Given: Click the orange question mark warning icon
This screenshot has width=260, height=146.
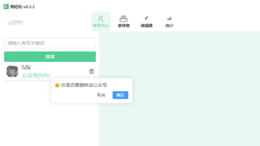Looking at the screenshot, I should point(57,85).
